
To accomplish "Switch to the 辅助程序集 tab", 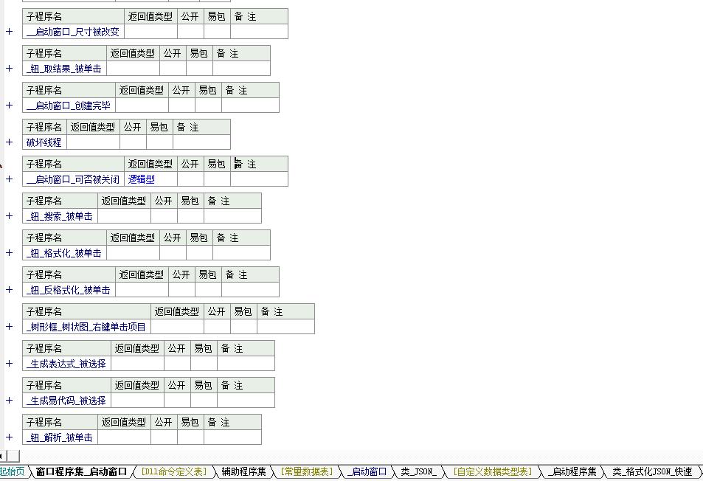I will (x=244, y=471).
